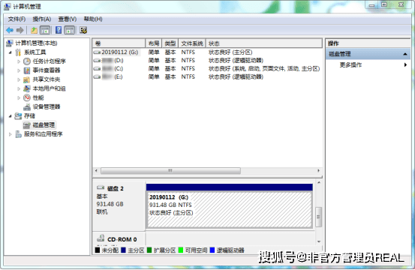Image resolution: width=415 pixels, height=270 pixels.
Task: Click the 计算机管理(本地) root icon
Action: pos(10,43)
